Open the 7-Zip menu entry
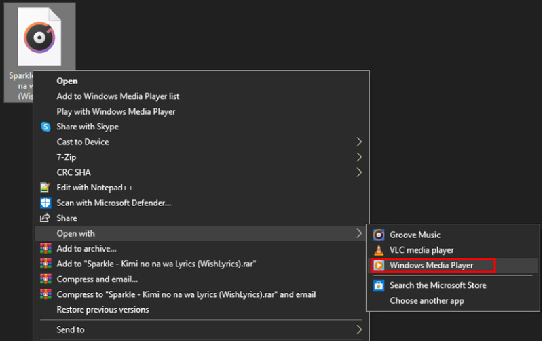Viewport: 543px width, 341px height. click(x=202, y=157)
